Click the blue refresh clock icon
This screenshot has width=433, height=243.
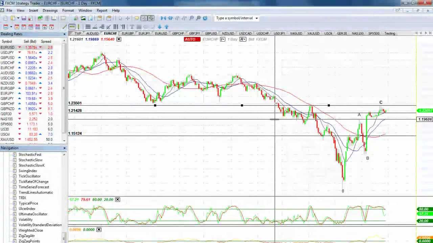[205, 18]
